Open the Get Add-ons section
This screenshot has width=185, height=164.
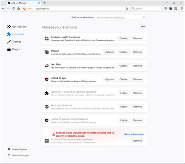click(17, 26)
